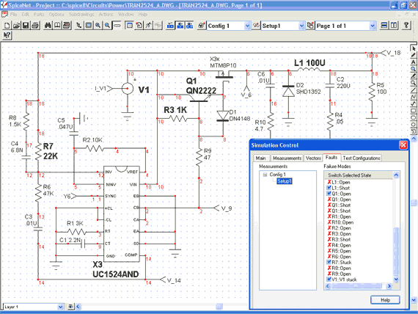Switch to the Main tab

[x=261, y=158]
